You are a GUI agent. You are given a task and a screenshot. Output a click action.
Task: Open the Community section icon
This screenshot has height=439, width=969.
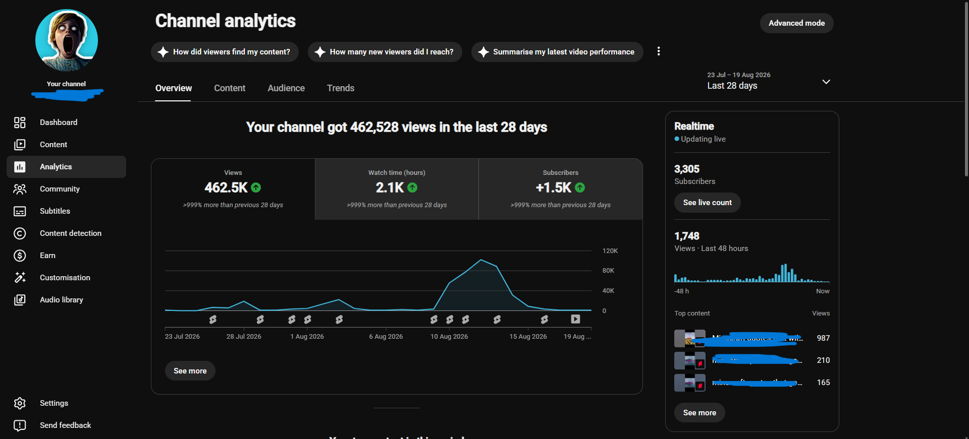coord(20,189)
